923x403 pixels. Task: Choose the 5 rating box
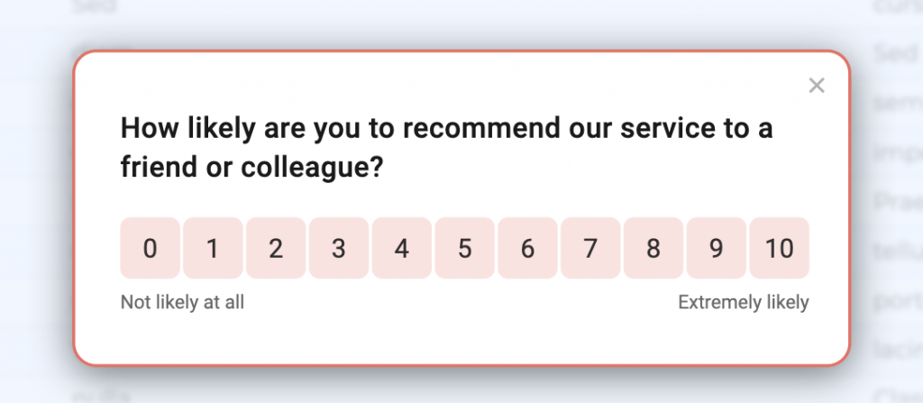click(464, 248)
